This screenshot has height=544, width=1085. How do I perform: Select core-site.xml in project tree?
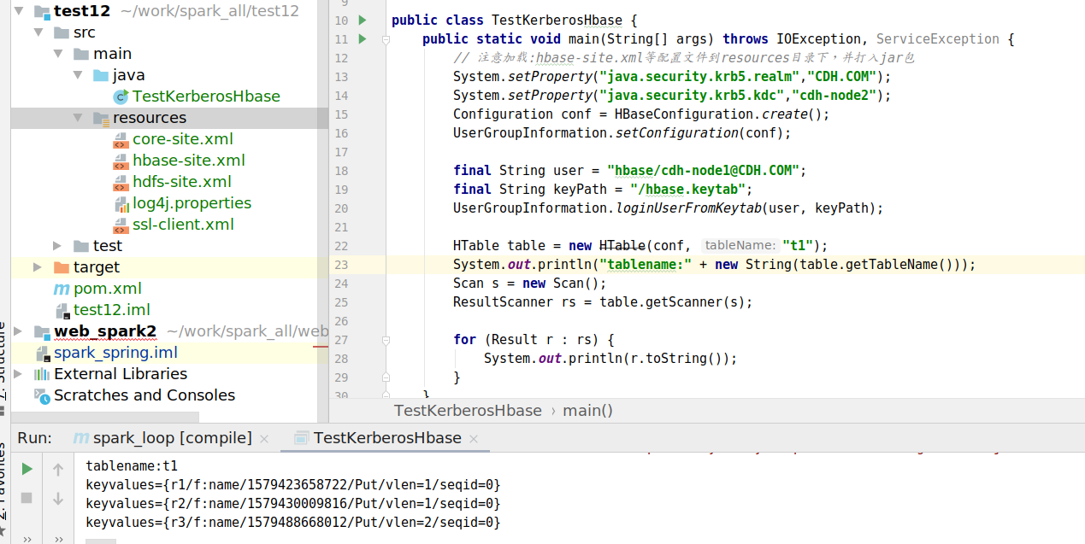pos(182,139)
